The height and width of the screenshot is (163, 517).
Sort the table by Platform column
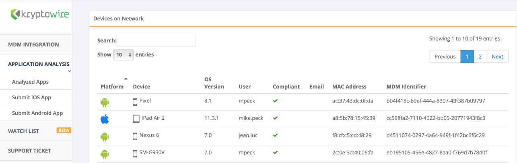coord(112,87)
